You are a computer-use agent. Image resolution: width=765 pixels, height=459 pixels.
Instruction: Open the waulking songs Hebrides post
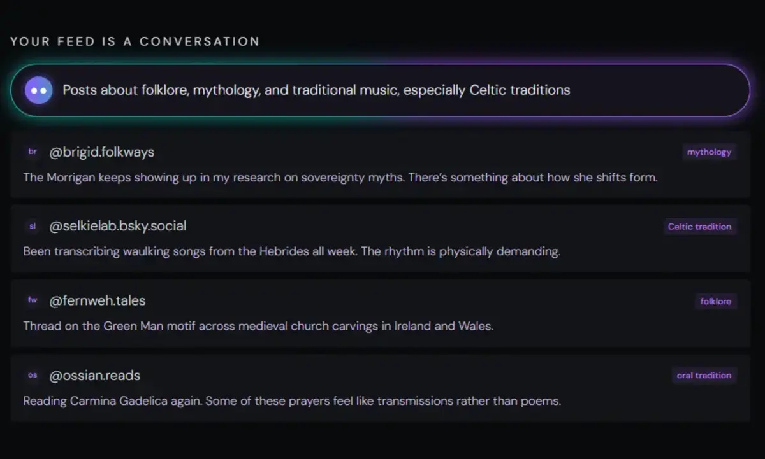coord(291,251)
